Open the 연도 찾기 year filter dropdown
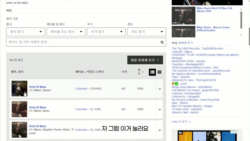The height and width of the screenshot is (141, 250). coord(147,32)
